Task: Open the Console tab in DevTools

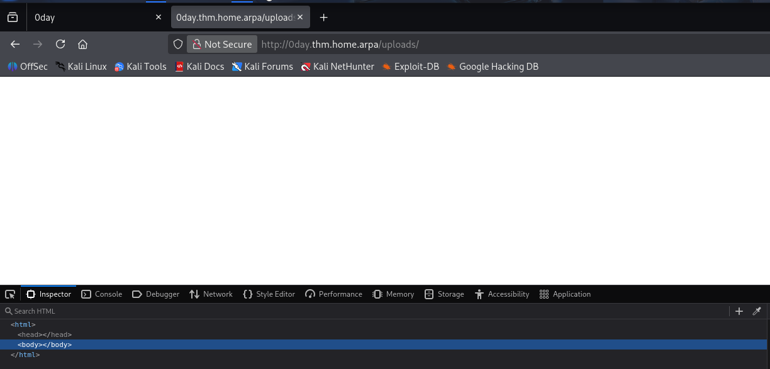Action: pos(102,294)
